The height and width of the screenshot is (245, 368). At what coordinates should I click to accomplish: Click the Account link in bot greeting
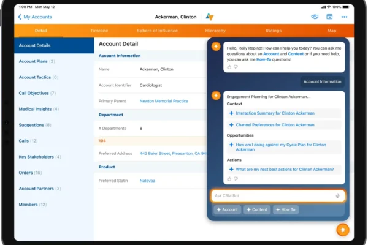(x=271, y=54)
